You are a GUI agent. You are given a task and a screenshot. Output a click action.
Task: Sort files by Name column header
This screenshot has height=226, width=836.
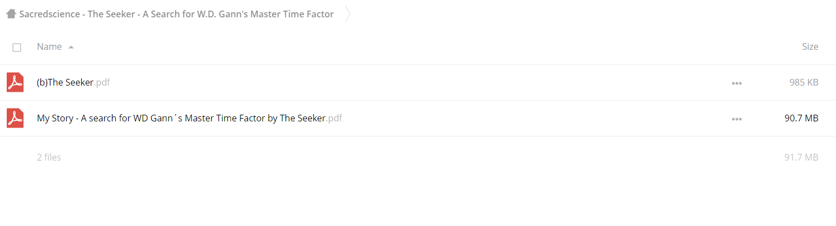pyautogui.click(x=49, y=46)
